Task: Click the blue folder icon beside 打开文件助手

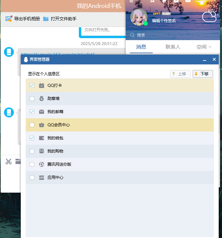Action: (x=46, y=19)
